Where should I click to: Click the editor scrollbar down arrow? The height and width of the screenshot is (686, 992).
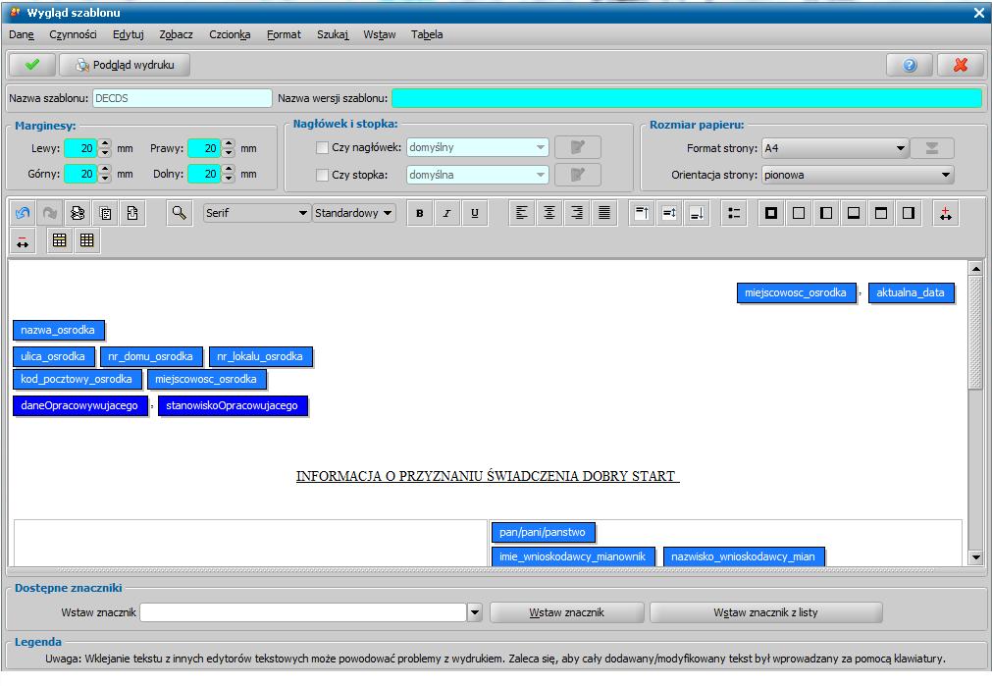[x=975, y=557]
